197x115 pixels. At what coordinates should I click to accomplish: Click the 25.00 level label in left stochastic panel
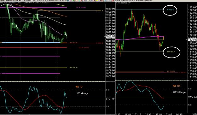pos(107,90)
